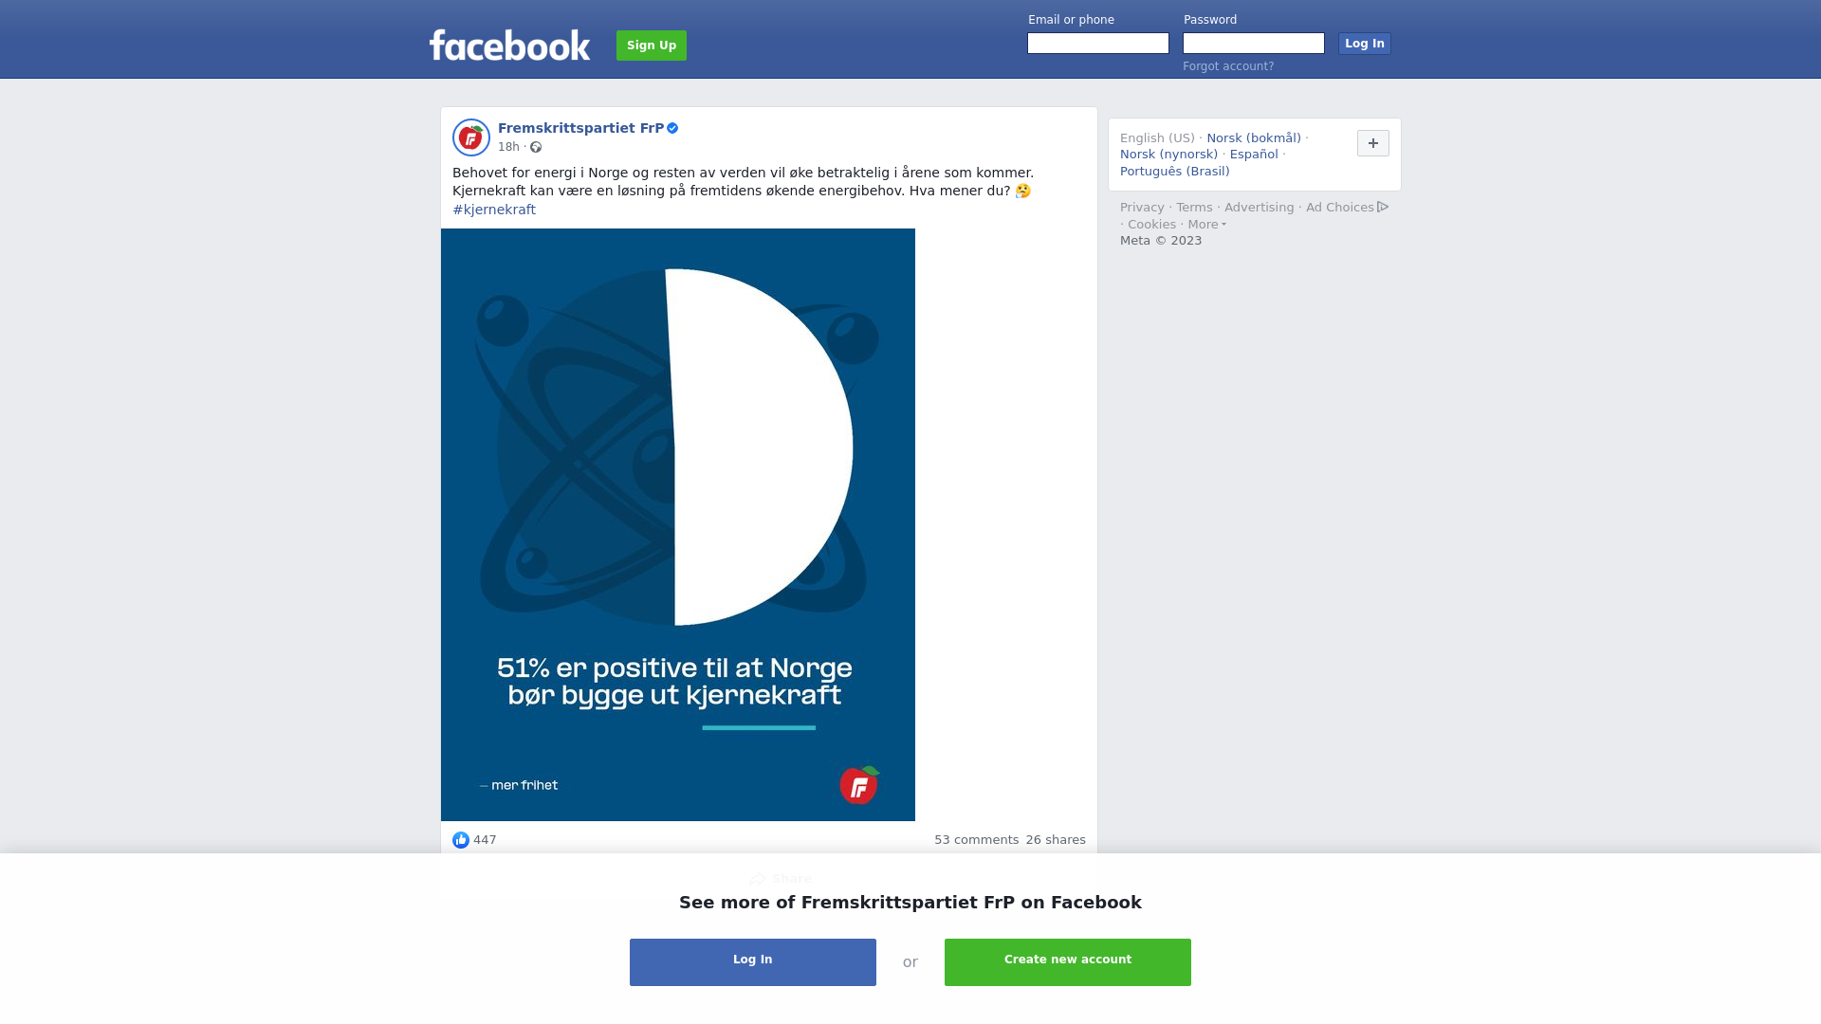Click Log In button in header

1365,44
